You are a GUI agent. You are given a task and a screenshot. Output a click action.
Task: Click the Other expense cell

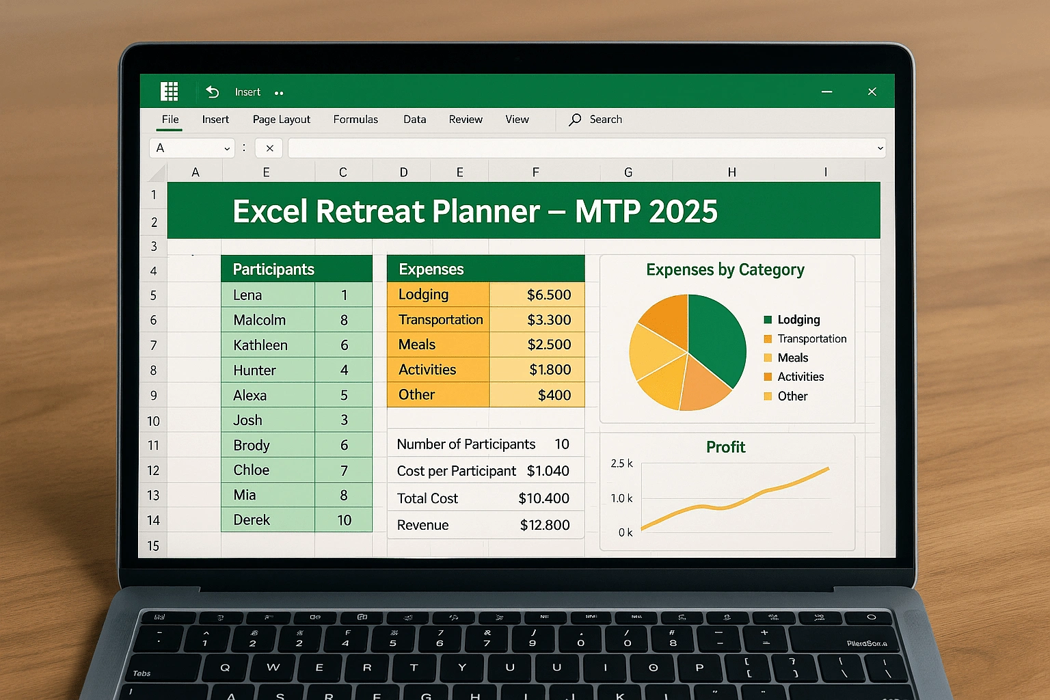tap(438, 394)
